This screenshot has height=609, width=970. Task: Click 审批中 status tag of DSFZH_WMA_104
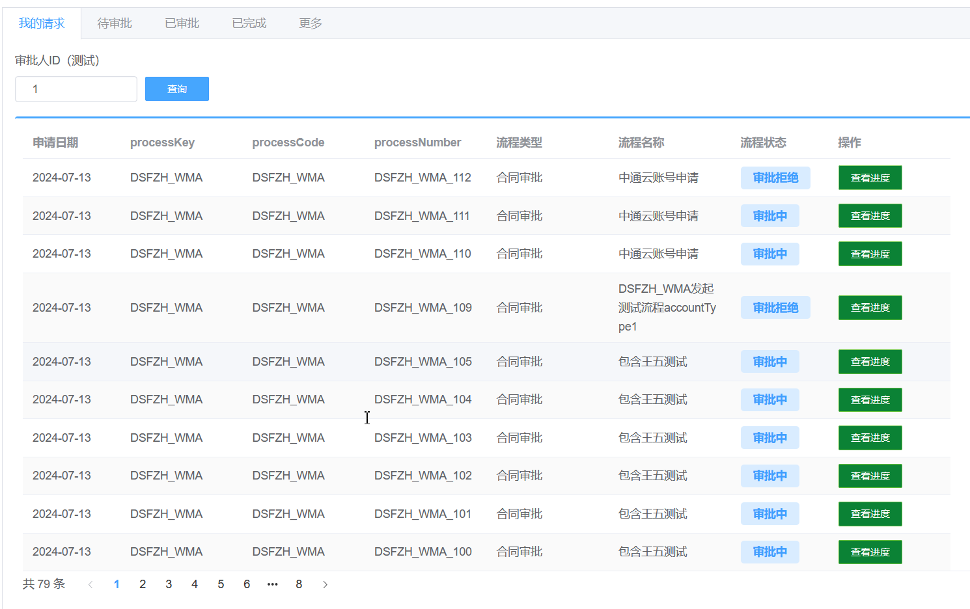770,399
